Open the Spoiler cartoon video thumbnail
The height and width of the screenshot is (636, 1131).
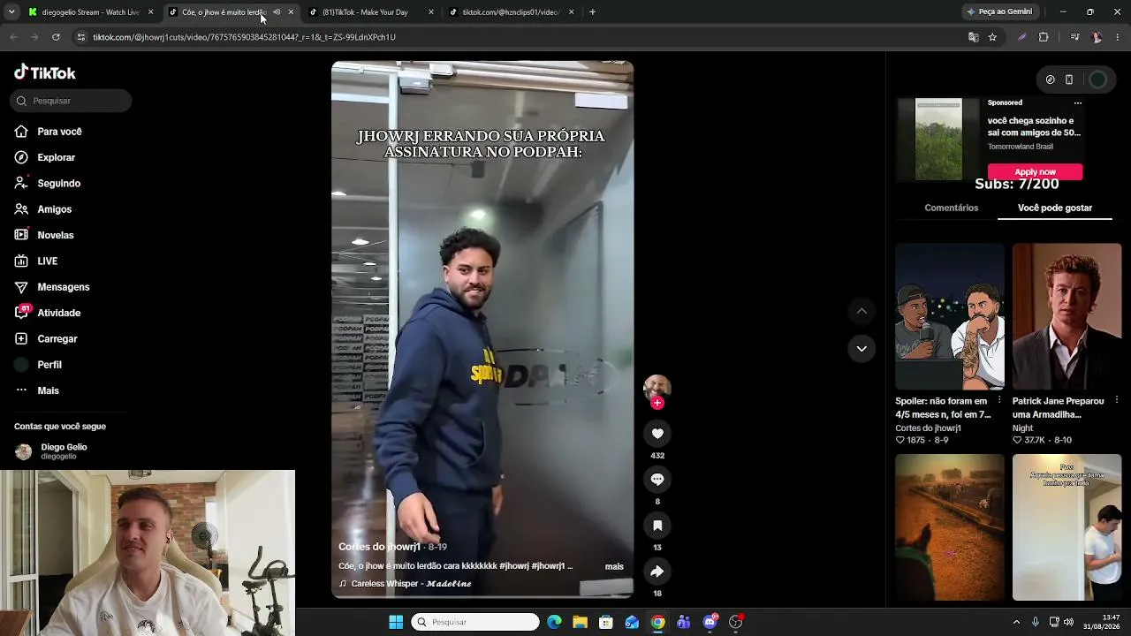pos(950,316)
